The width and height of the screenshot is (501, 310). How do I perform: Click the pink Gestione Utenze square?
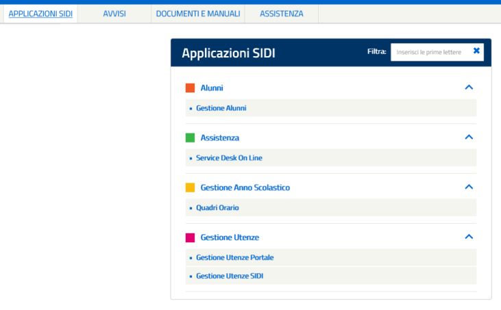coord(190,237)
